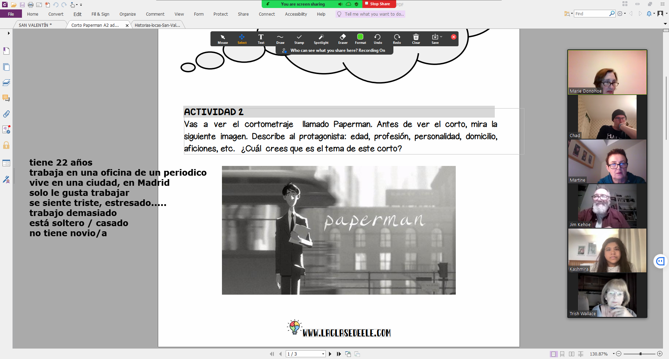Stop the screen share

379,4
